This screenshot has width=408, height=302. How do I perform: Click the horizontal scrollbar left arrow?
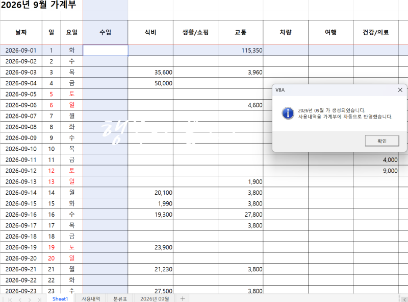click(404, 299)
